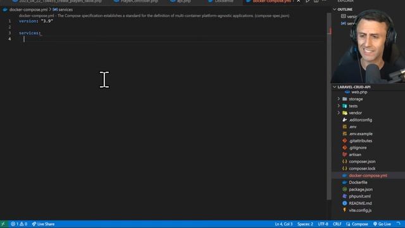Viewport: 405px width, 228px height.
Task: Open phpunit.xml in the explorer
Action: (359, 196)
